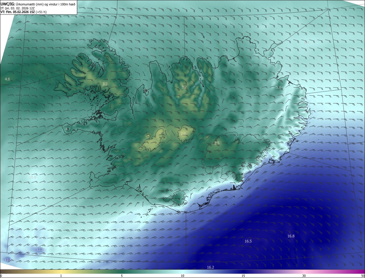Click the colour scale tick label 0

tap(1, 276)
